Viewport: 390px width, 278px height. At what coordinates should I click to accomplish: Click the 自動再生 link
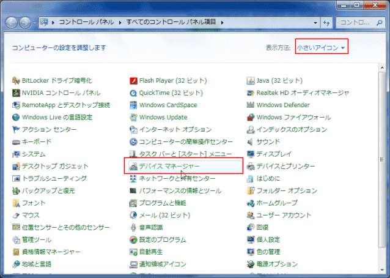pyautogui.click(x=151, y=252)
